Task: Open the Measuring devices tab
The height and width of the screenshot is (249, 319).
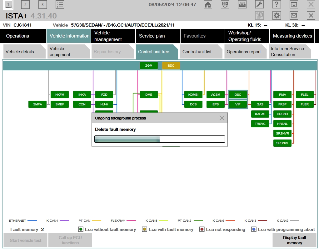Action: coord(292,36)
